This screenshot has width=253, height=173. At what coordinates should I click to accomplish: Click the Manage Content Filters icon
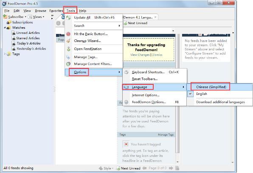tap(68, 64)
